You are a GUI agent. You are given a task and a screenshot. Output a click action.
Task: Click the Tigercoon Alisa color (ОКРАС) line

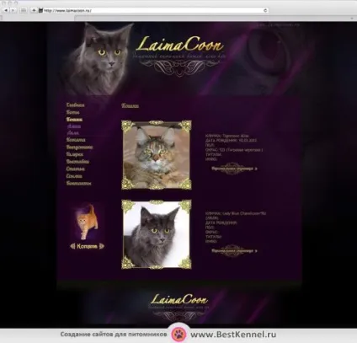coord(234,150)
